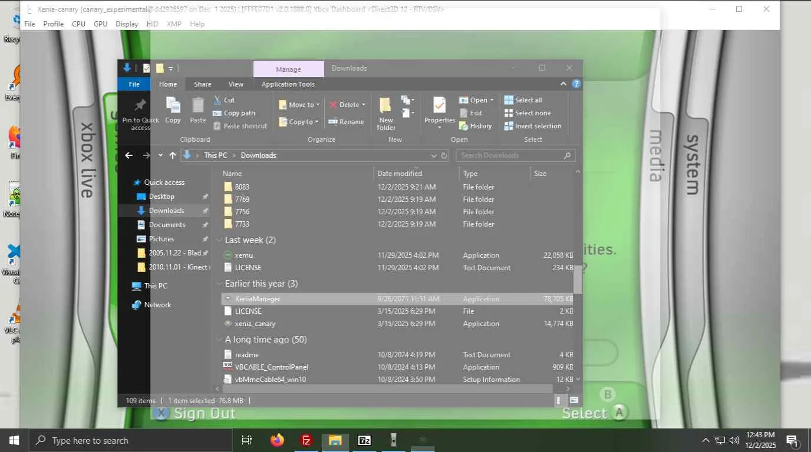Click Select none in the ribbon
811x452 pixels.
pos(528,113)
